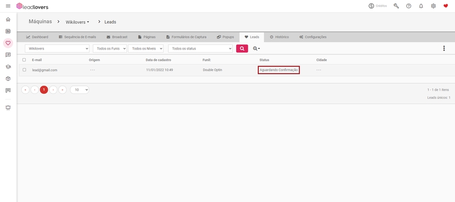Open the vertical three-dot options menu
This screenshot has width=455, height=202.
click(x=444, y=48)
